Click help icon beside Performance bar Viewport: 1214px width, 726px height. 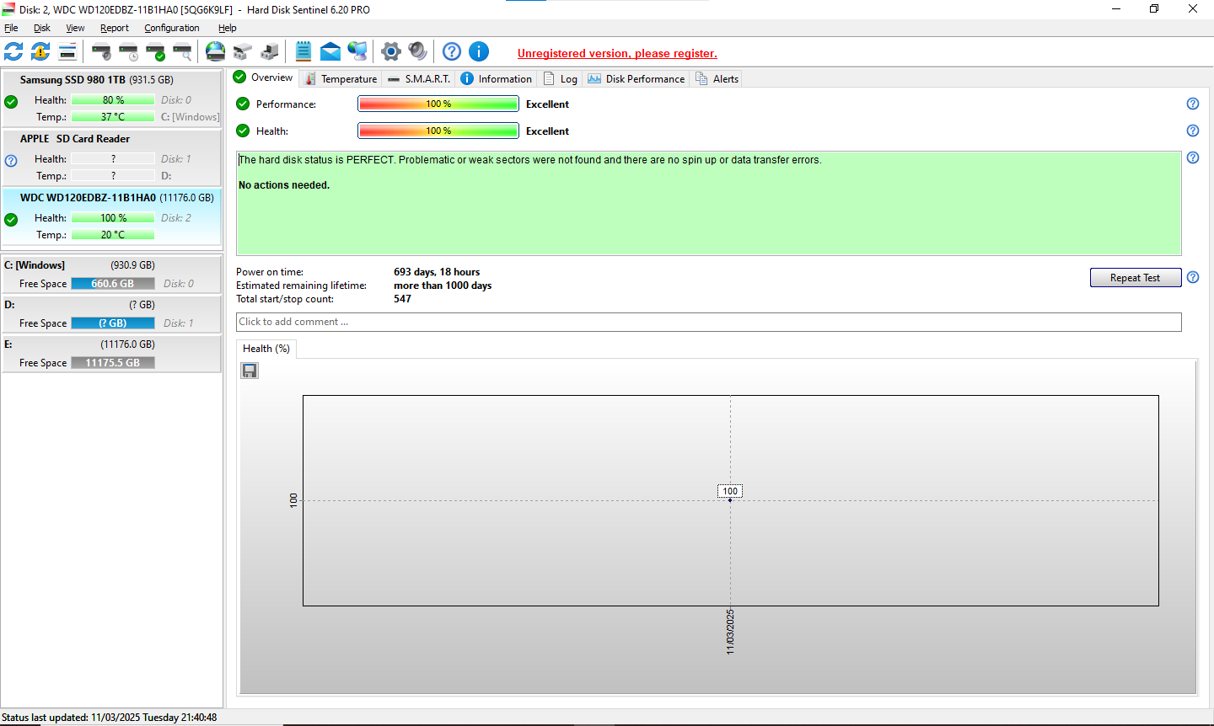pos(1193,104)
